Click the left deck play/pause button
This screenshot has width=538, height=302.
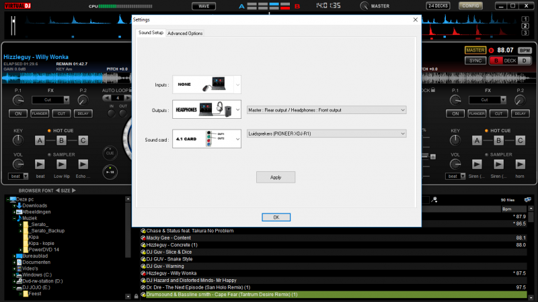coord(110,172)
